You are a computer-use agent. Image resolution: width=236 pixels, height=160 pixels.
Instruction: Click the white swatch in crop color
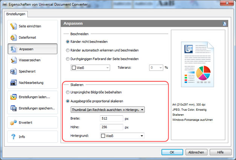(x=74, y=68)
